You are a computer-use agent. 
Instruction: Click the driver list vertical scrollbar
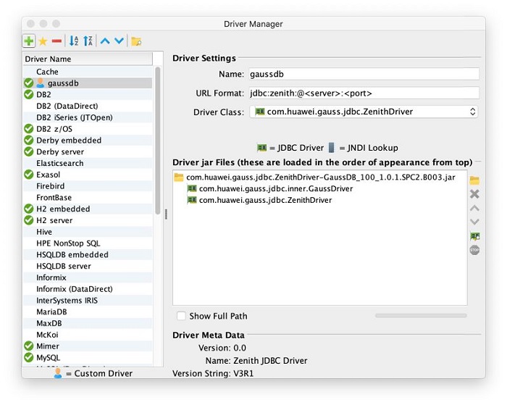(x=157, y=141)
